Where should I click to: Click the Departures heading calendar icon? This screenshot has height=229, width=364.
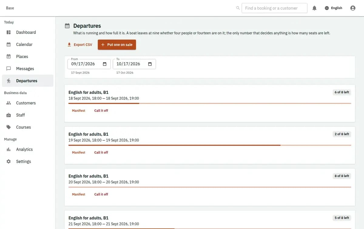pyautogui.click(x=67, y=26)
